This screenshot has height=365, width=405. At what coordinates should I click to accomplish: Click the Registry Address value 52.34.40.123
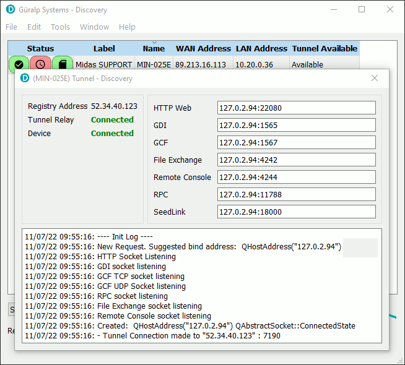click(114, 106)
